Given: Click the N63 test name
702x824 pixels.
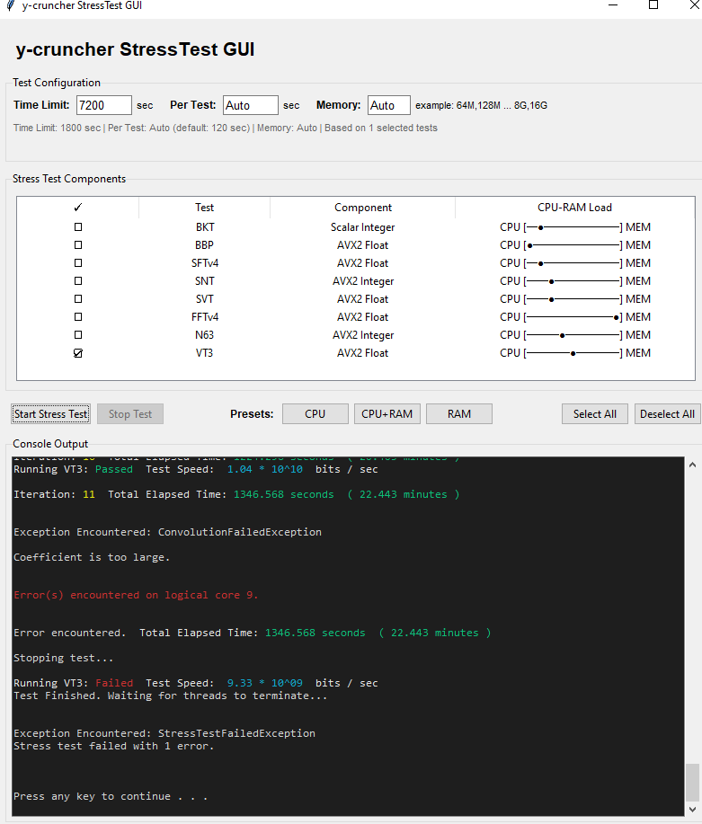Looking at the screenshot, I should (x=205, y=335).
